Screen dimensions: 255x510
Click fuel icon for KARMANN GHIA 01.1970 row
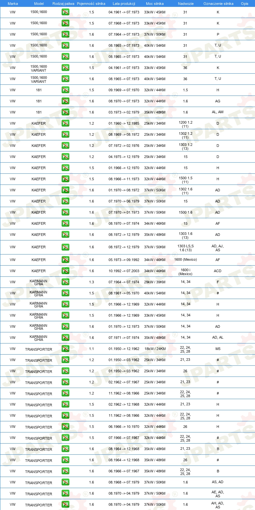[x=65, y=326]
